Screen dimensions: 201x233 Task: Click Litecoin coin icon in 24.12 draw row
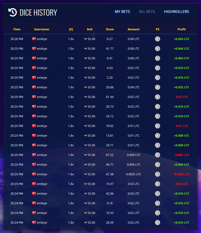pyautogui.click(x=157, y=116)
